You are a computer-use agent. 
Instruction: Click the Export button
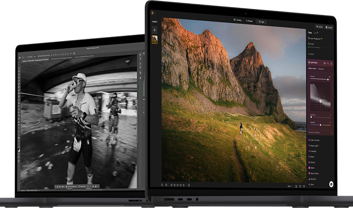[x=329, y=28]
